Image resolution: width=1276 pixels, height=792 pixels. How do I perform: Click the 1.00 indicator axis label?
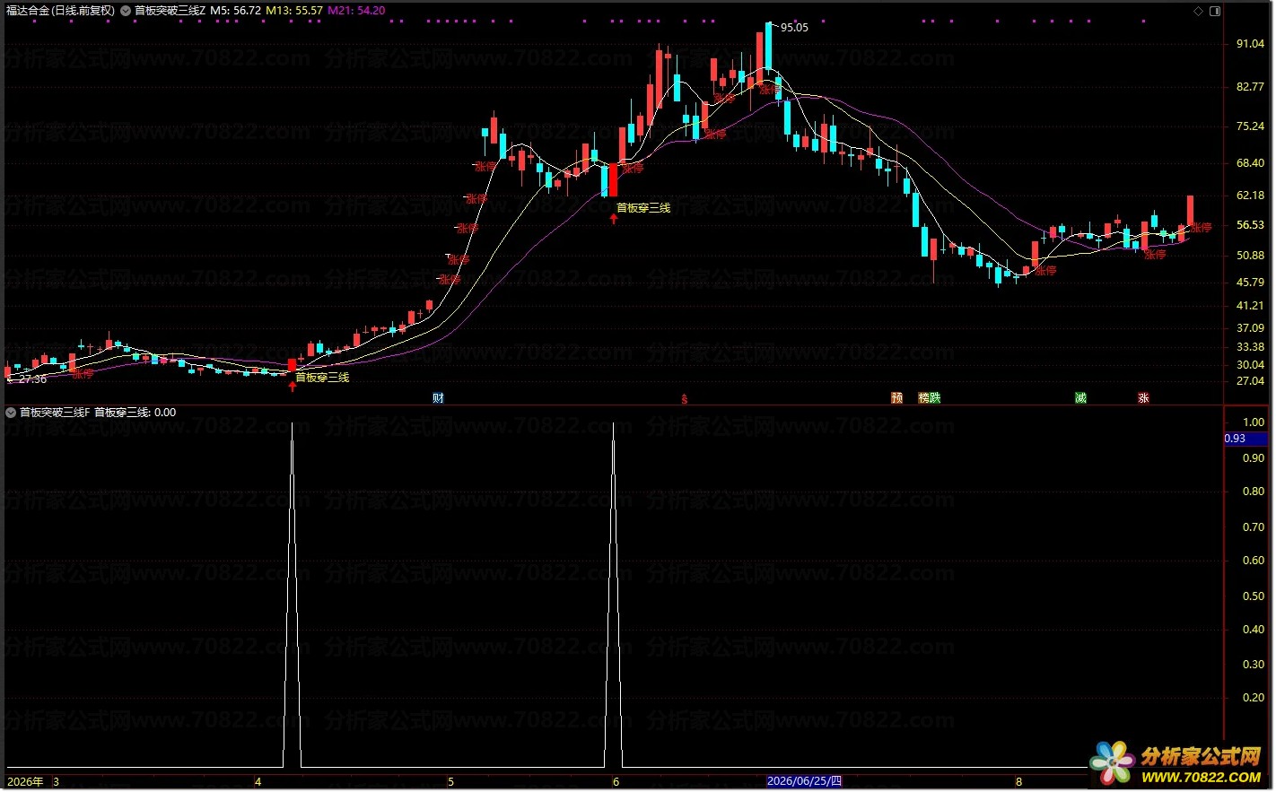tap(1254, 422)
